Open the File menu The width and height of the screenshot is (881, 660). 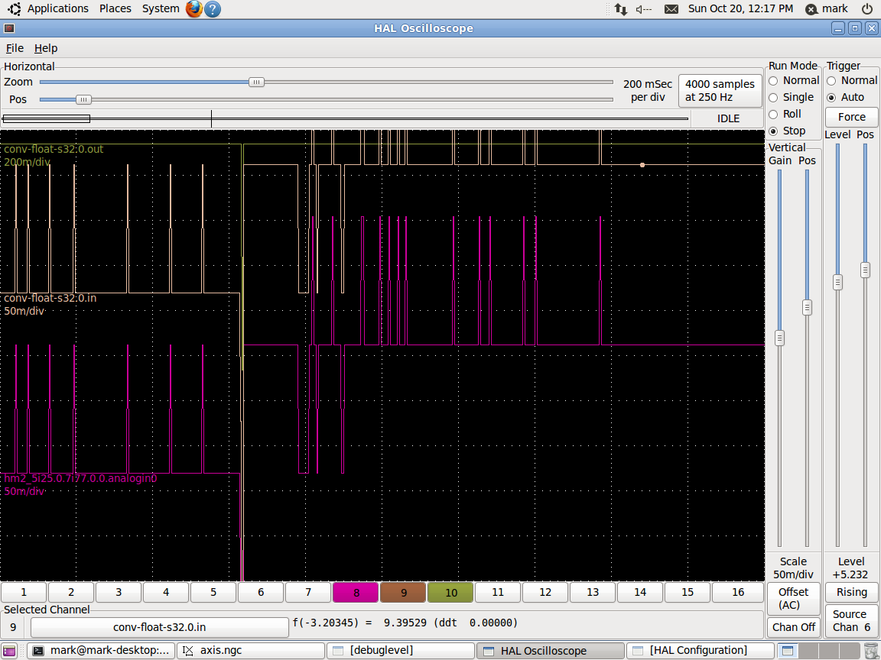pos(15,48)
